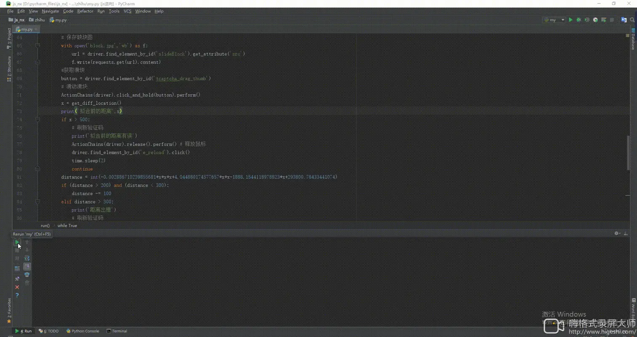
Task: Start Debug 'my' with the bug icon
Action: 579,20
